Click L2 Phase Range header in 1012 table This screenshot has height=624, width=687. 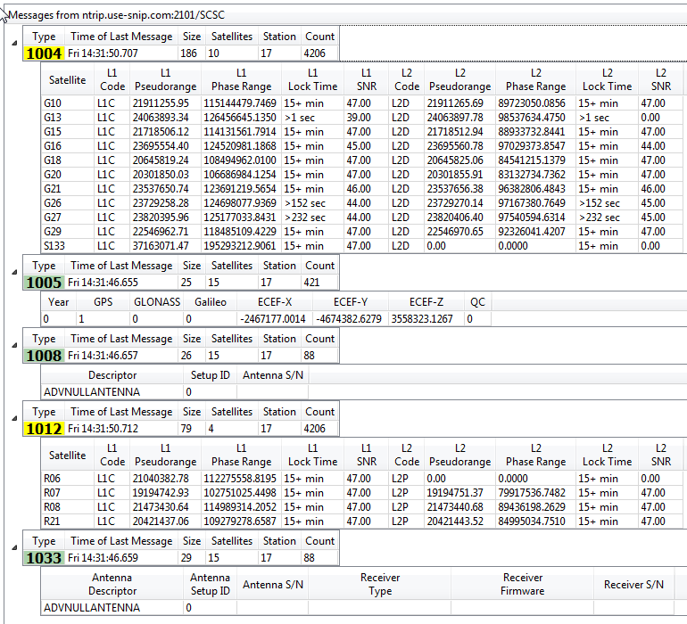(536, 455)
